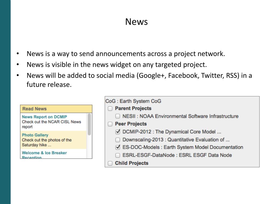The image size is (273, 204).
Task: Click 'Check out the photos of the Saturday hike' text
Action: click(47, 142)
